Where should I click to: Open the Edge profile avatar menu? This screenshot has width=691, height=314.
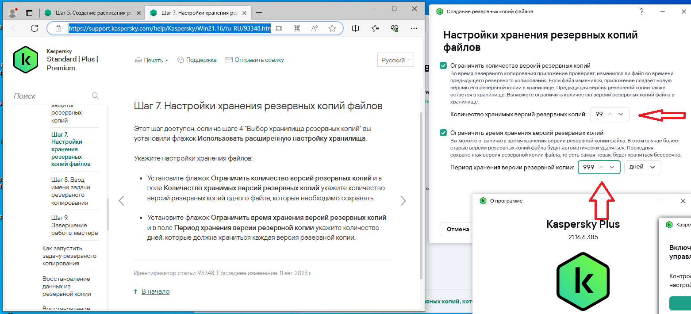click(x=13, y=13)
